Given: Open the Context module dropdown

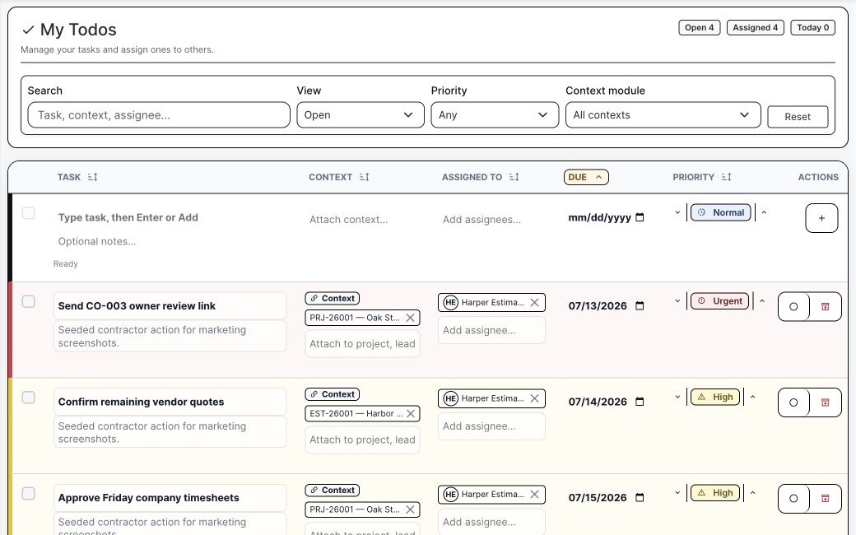Looking at the screenshot, I should click(x=663, y=114).
